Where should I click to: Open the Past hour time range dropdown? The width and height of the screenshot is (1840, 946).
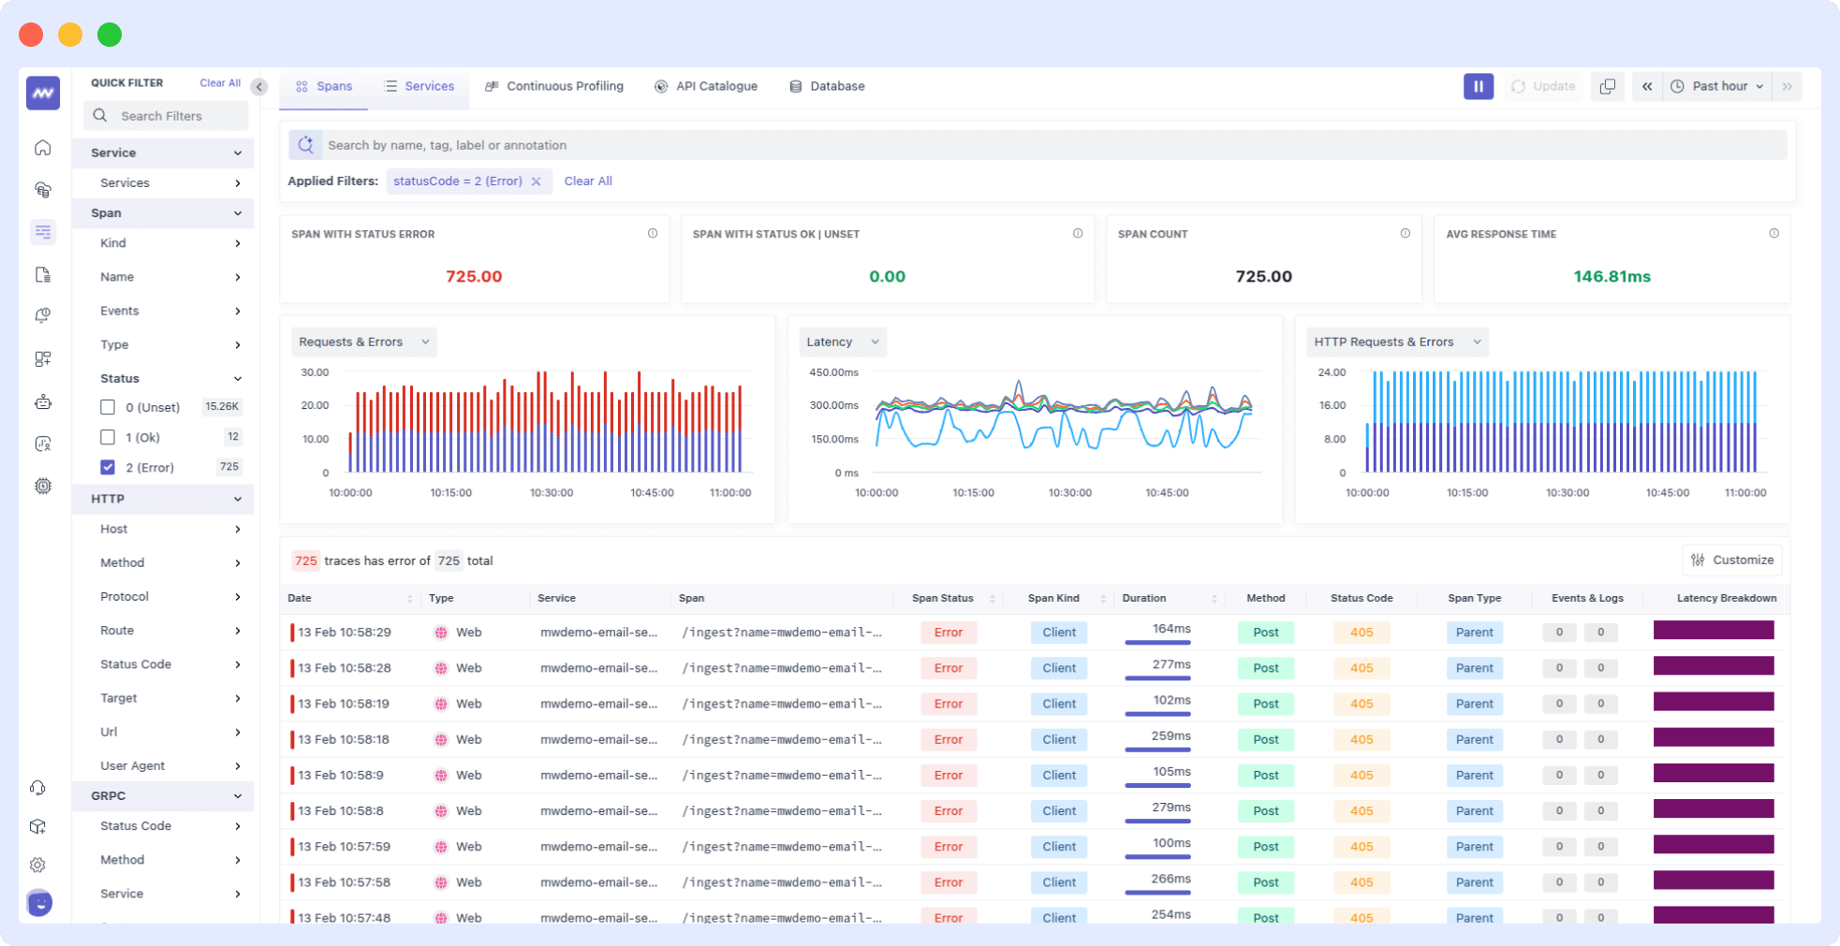(1719, 86)
